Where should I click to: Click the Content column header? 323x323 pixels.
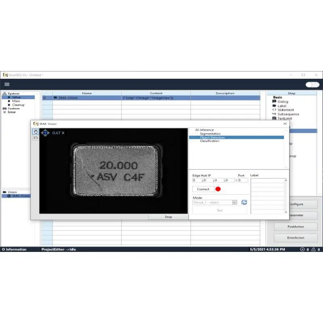pos(156,93)
